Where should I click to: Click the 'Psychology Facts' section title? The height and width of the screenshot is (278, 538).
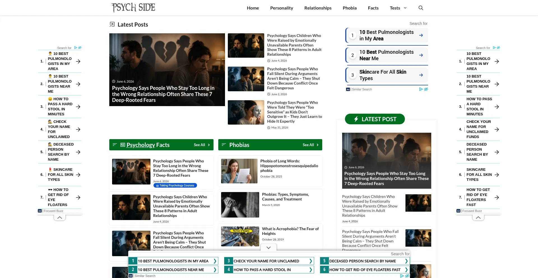coord(148,145)
